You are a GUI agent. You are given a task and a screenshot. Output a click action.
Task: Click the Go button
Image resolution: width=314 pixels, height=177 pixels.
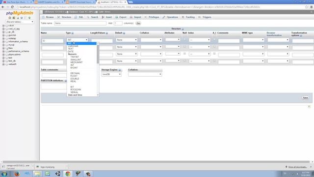tap(138, 23)
